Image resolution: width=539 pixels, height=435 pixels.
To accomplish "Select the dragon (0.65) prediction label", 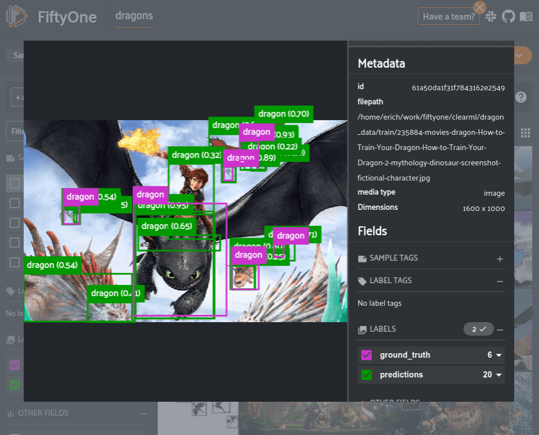I will 167,226.
